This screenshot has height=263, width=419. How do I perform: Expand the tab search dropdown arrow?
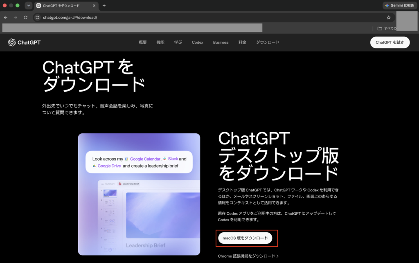(x=28, y=5)
